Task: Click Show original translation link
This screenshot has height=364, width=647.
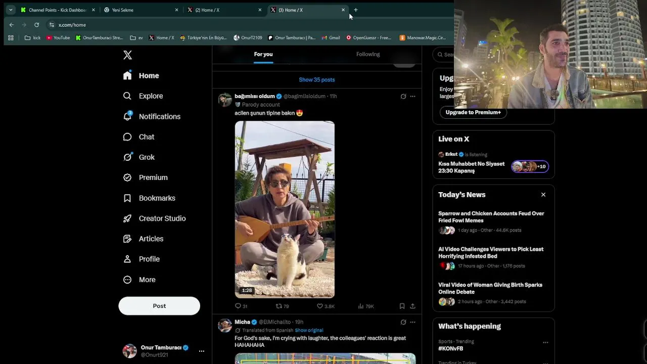Action: pyautogui.click(x=309, y=330)
